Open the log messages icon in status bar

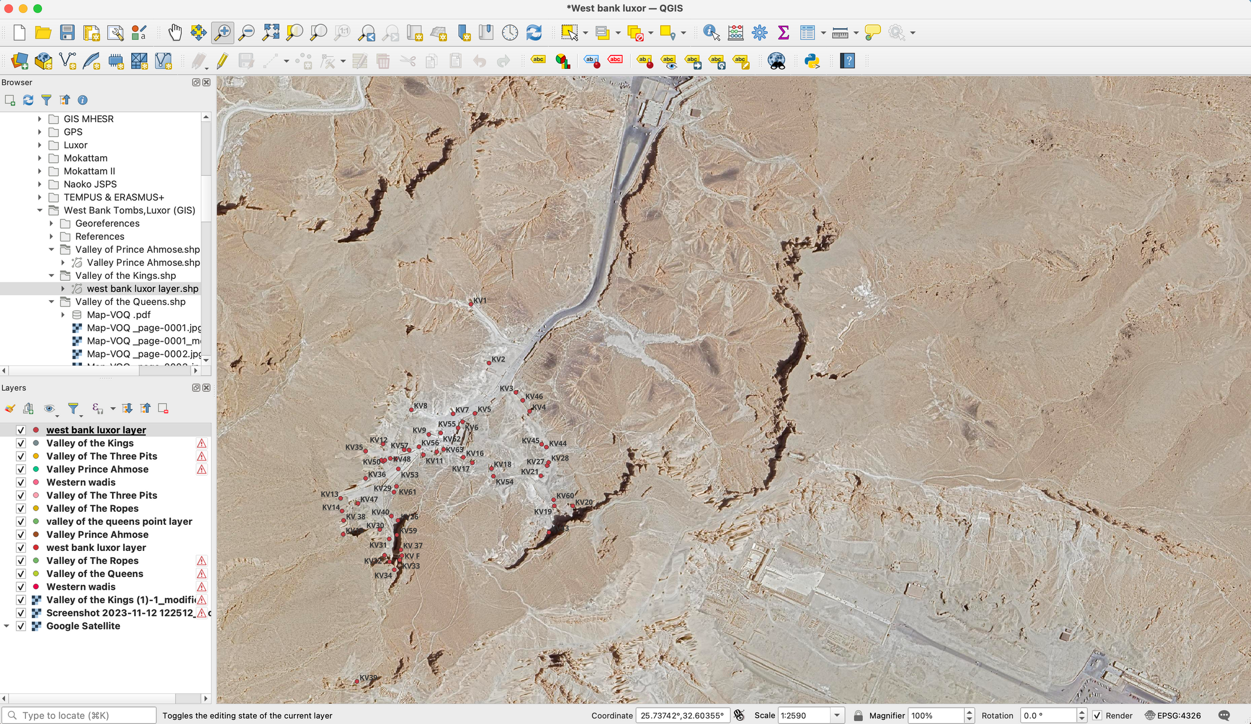pyautogui.click(x=1224, y=716)
